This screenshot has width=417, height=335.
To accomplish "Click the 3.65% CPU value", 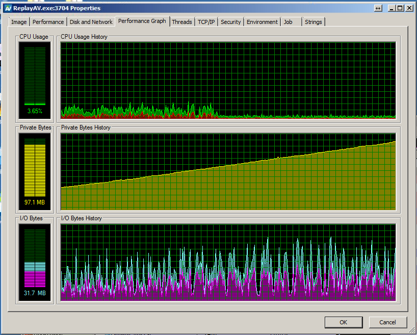I will click(x=35, y=111).
